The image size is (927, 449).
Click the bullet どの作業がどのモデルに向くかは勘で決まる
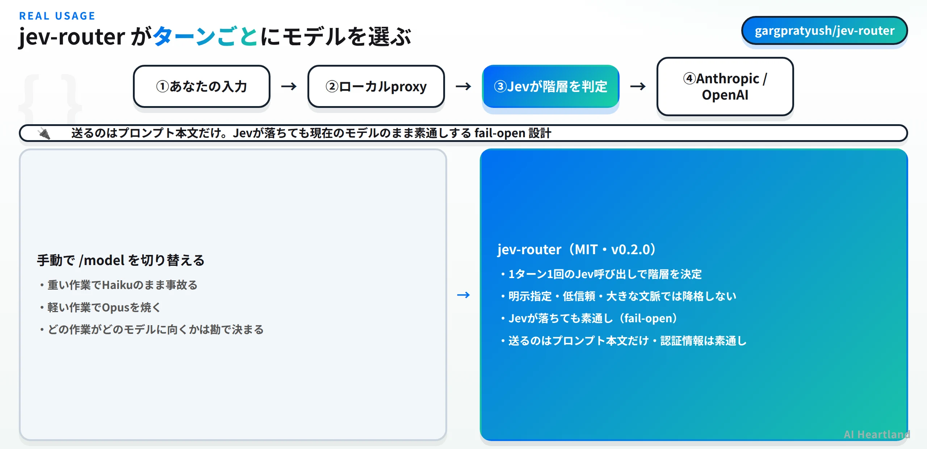[x=151, y=330]
